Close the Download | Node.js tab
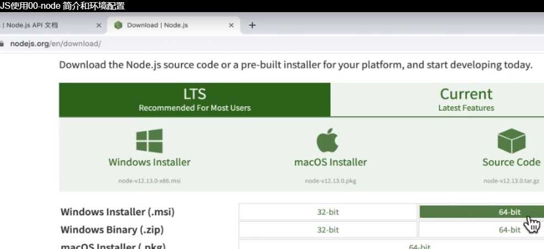544x249 pixels. point(231,25)
